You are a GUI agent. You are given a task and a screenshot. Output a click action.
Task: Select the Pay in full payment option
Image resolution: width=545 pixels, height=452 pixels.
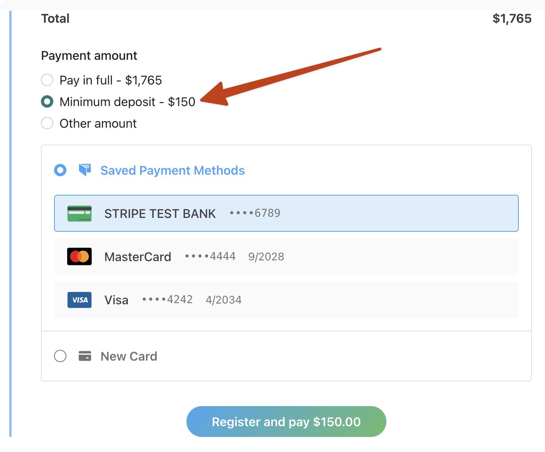click(x=47, y=80)
